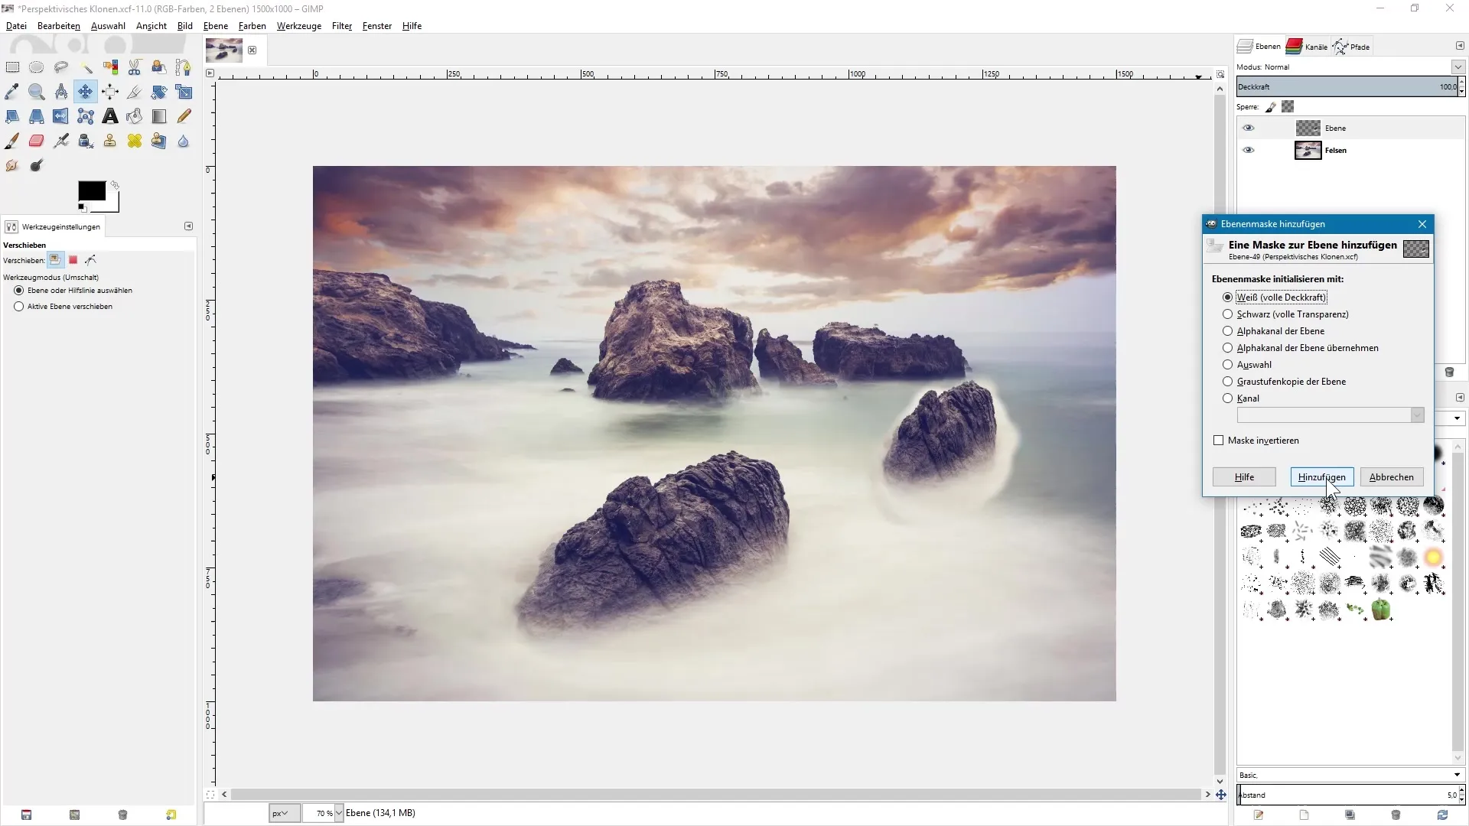The height and width of the screenshot is (826, 1469).
Task: Select the Select by Color tool
Action: pos(110,67)
